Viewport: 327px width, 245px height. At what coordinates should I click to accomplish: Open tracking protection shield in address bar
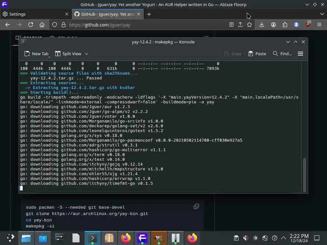coord(55,25)
